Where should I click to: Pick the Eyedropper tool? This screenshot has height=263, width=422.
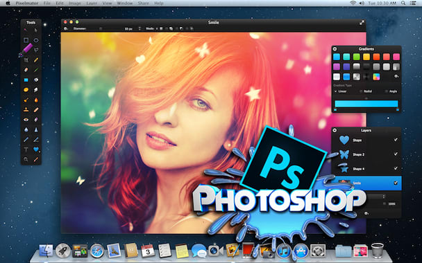(36, 159)
